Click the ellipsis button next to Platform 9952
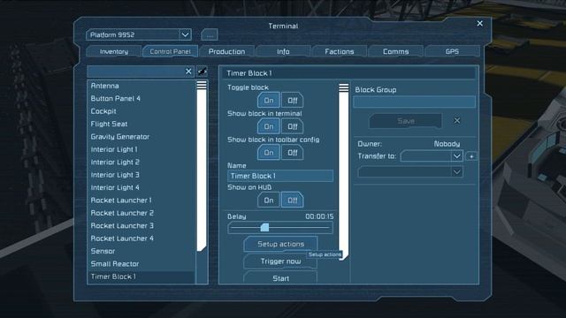 point(210,35)
